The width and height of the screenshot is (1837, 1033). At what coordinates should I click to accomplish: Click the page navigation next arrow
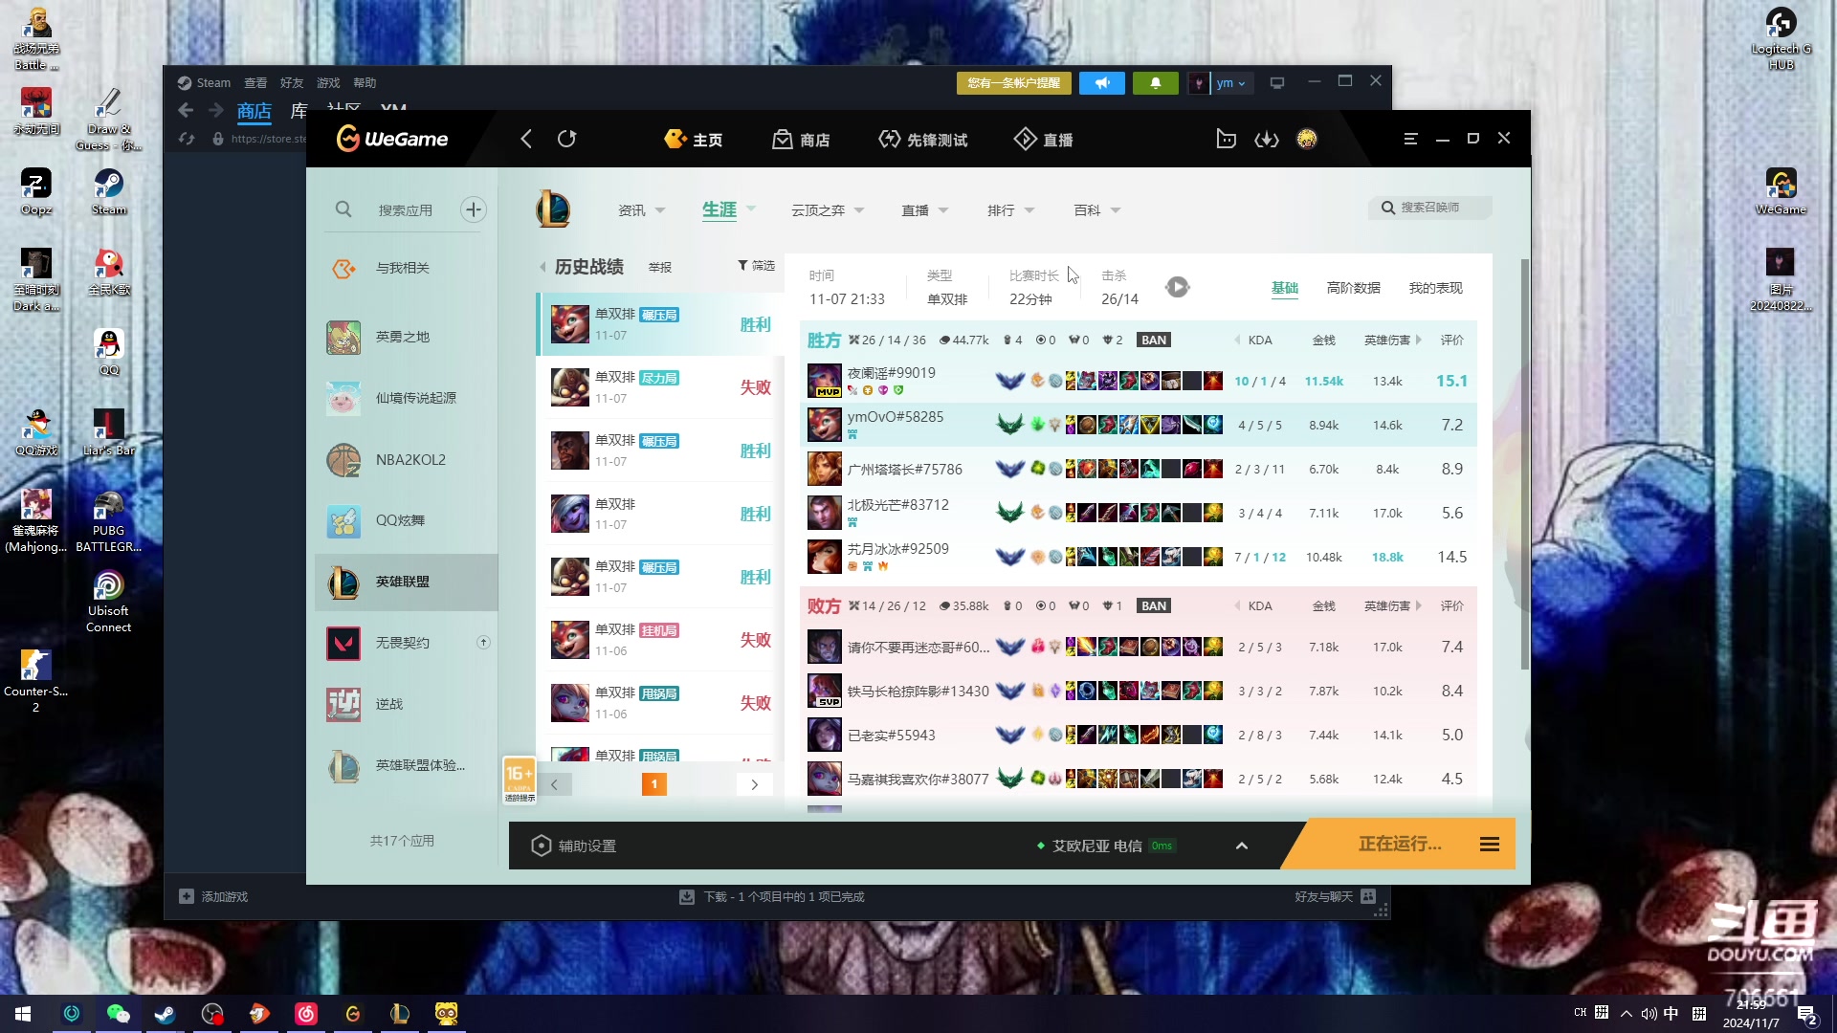tap(755, 784)
